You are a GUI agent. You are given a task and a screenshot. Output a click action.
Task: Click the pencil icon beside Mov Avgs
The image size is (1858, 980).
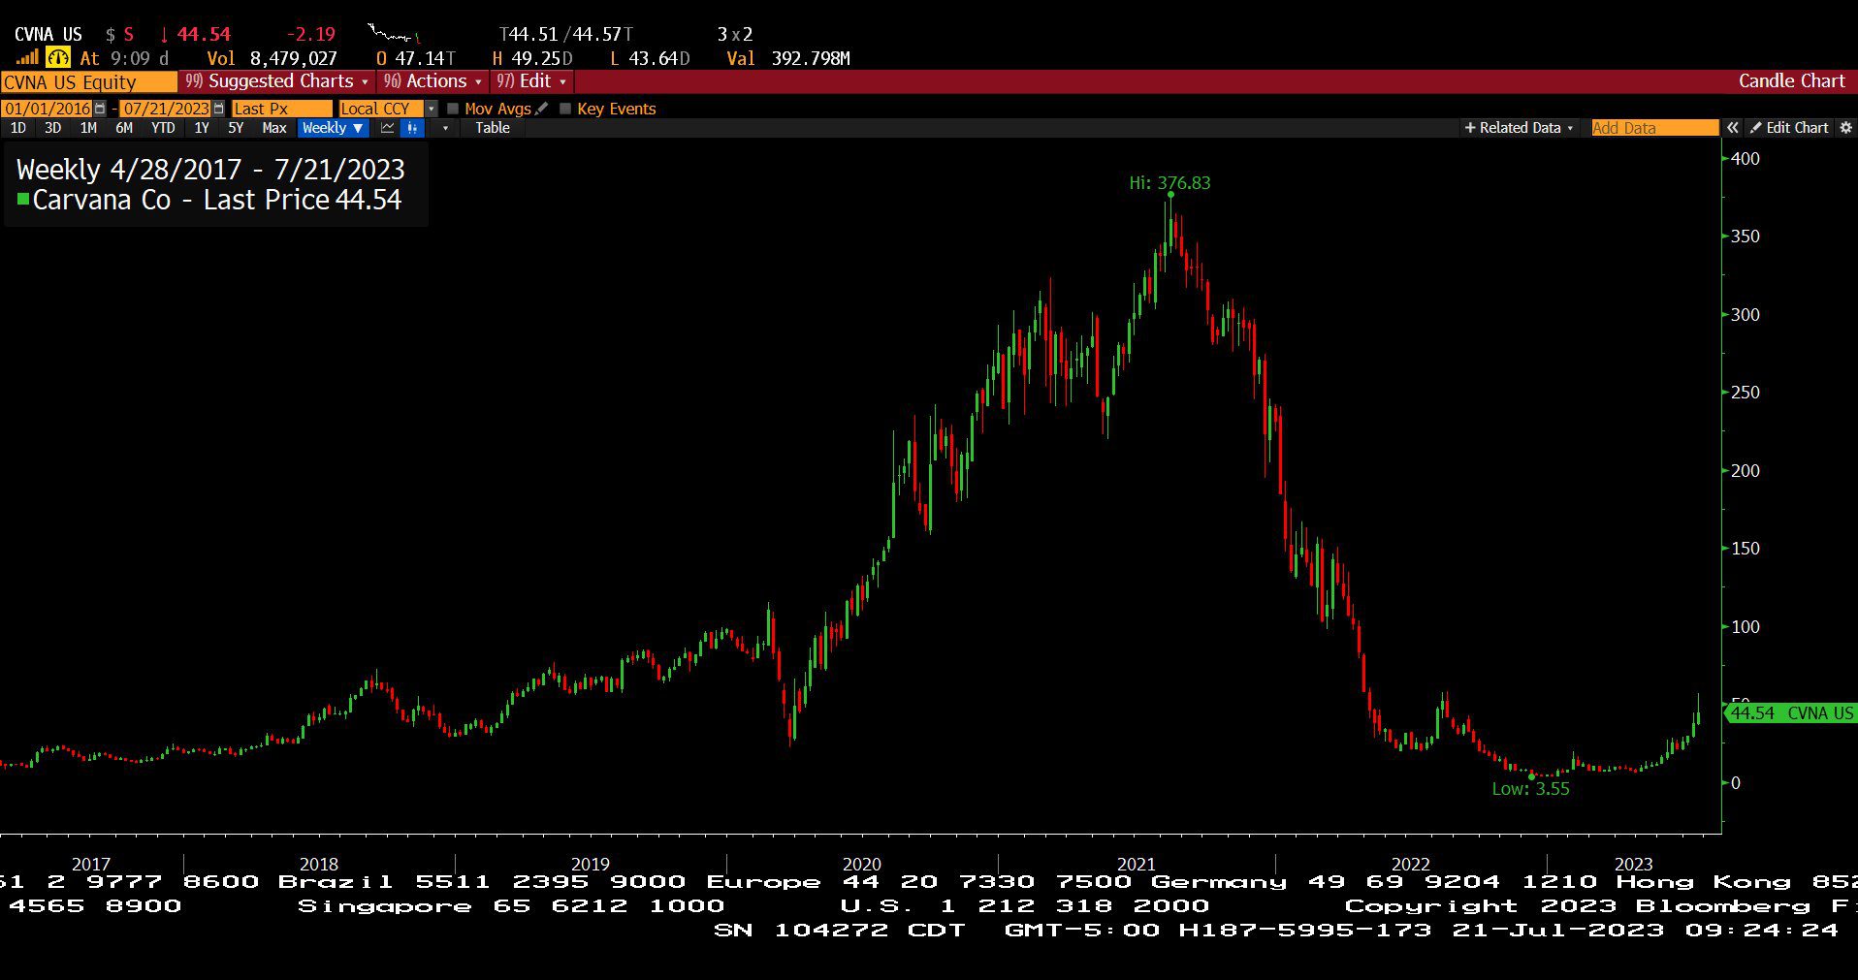click(541, 109)
